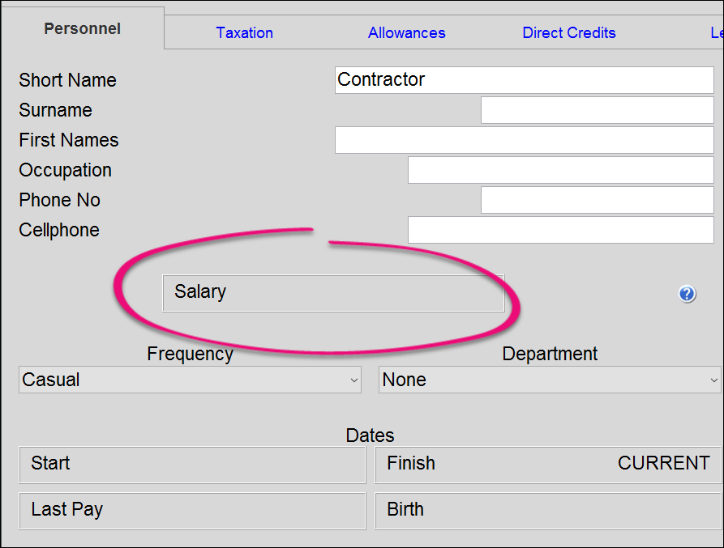Open the Allowances tab
724x548 pixels.
point(406,33)
